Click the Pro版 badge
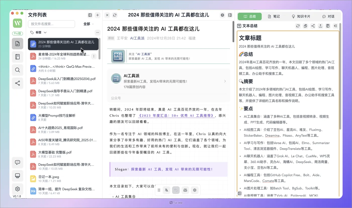 point(17,33)
